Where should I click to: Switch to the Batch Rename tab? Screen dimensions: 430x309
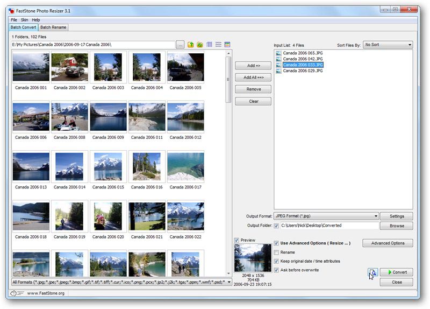[53, 27]
